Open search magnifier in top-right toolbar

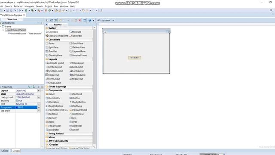(x=271, y=10)
